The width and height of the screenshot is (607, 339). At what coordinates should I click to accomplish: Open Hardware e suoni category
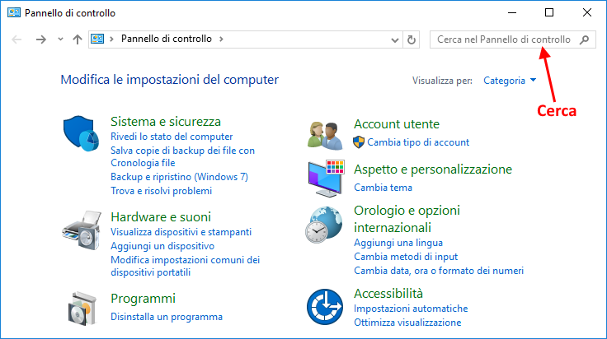coord(161,217)
